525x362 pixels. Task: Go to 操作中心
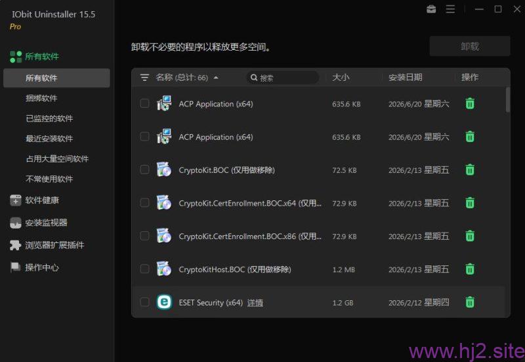(42, 267)
